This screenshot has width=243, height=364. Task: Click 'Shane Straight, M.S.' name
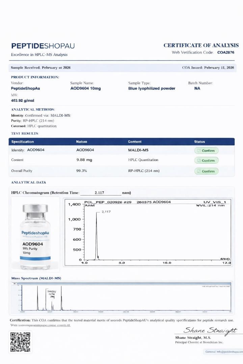(x=193, y=337)
